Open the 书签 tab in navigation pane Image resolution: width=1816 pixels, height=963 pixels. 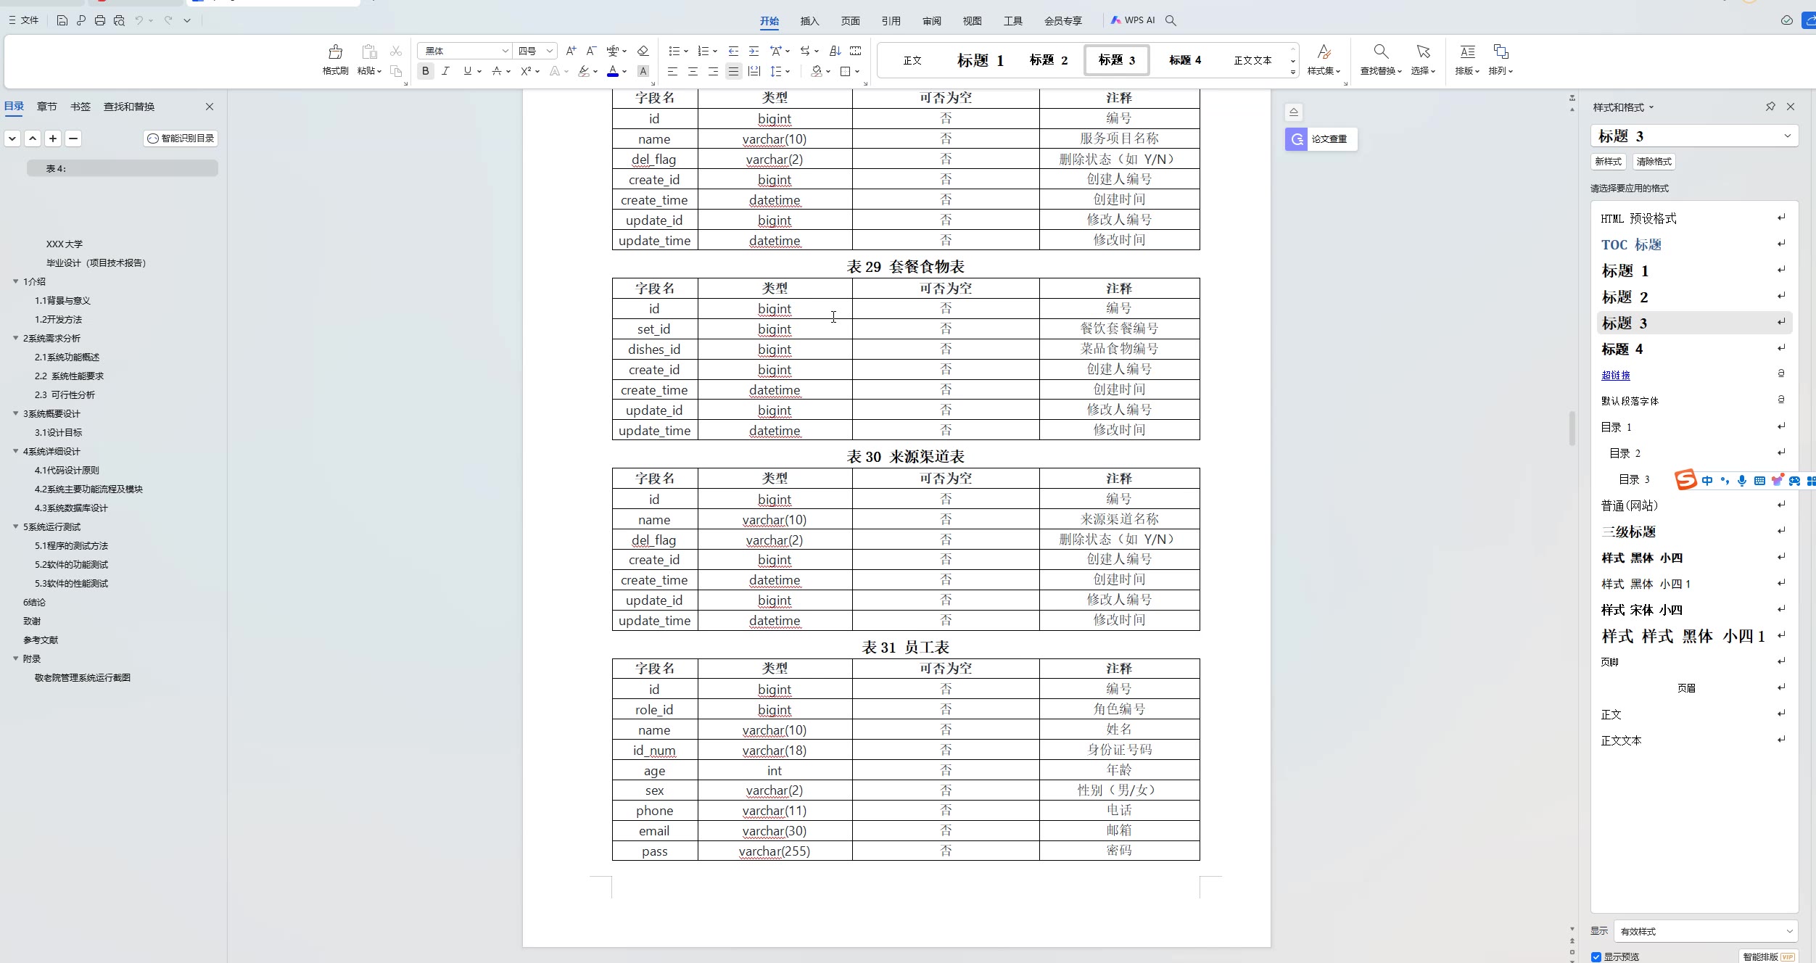(81, 107)
